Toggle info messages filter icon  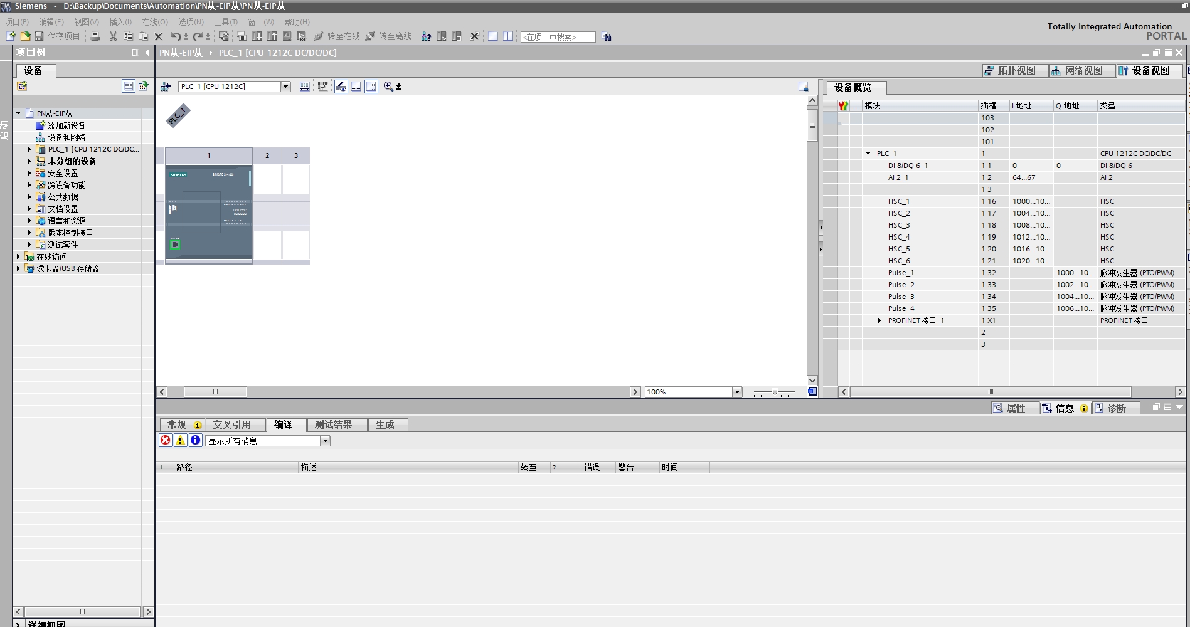[196, 440]
